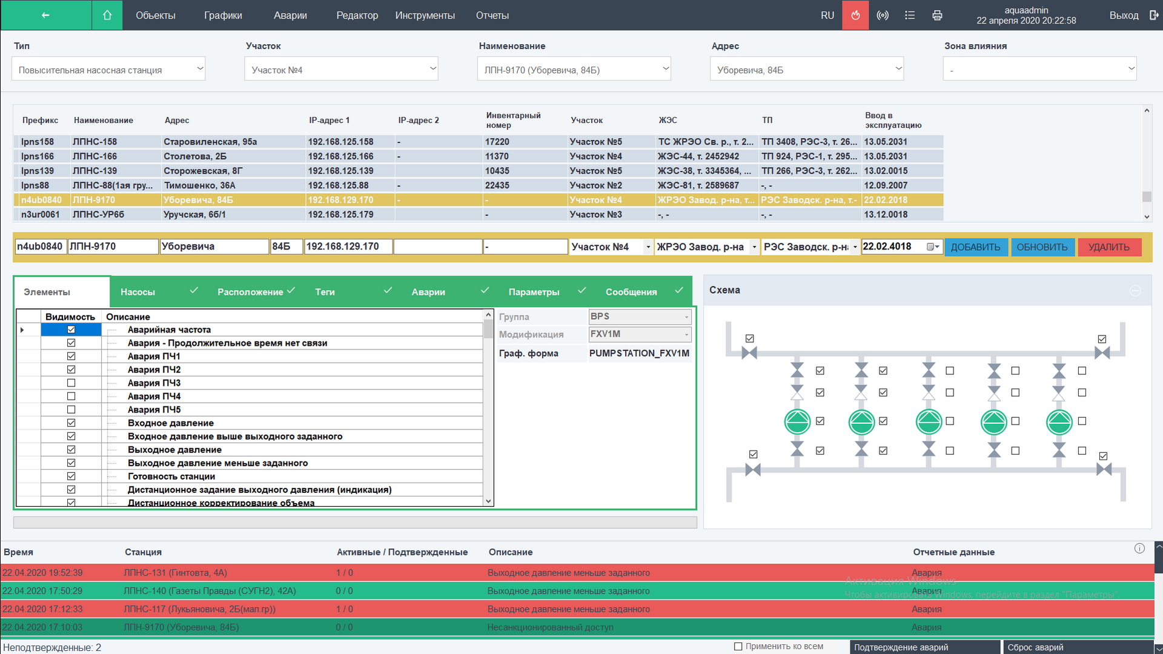This screenshot has height=654, width=1163.
Task: Click the IP-адрес 2 input field
Action: (x=437, y=246)
